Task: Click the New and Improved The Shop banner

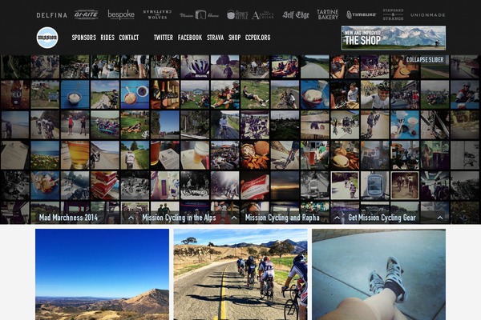Action: (394, 38)
